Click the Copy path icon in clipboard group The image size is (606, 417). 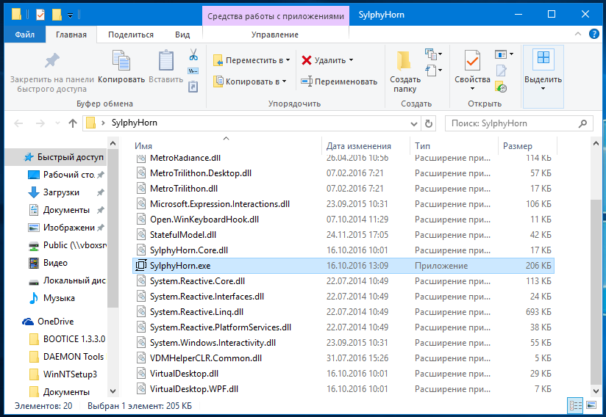(x=193, y=71)
